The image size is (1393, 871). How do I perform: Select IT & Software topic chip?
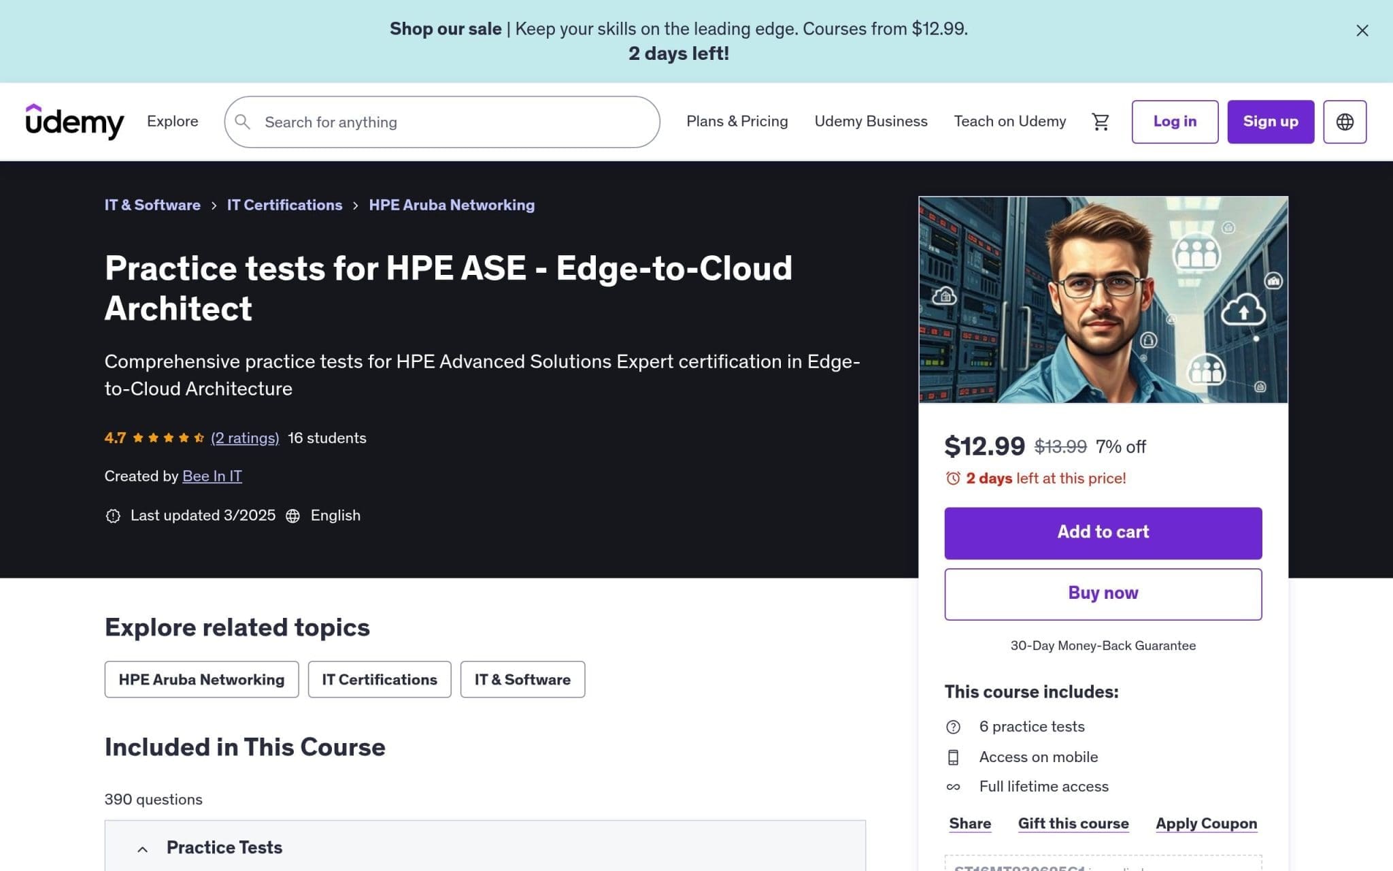522,679
